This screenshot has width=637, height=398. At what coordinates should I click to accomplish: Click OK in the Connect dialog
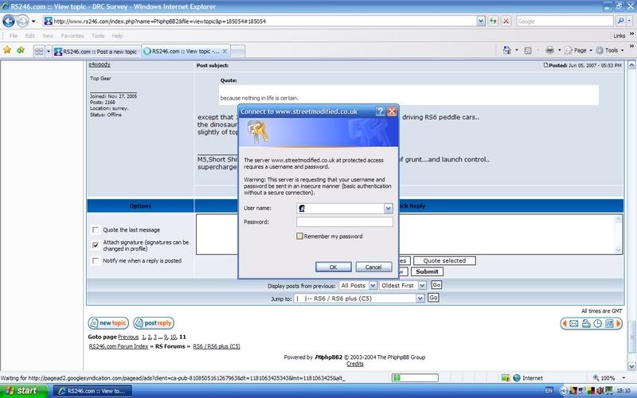click(333, 267)
